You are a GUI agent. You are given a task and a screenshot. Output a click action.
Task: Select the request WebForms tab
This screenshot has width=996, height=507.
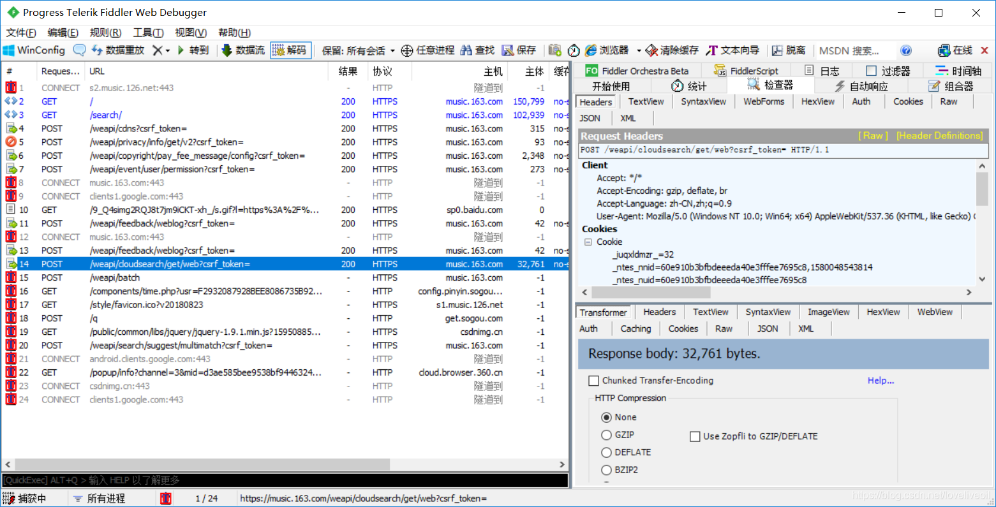point(764,101)
